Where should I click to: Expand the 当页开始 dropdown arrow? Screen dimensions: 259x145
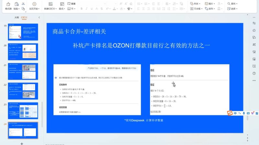point(39,9)
